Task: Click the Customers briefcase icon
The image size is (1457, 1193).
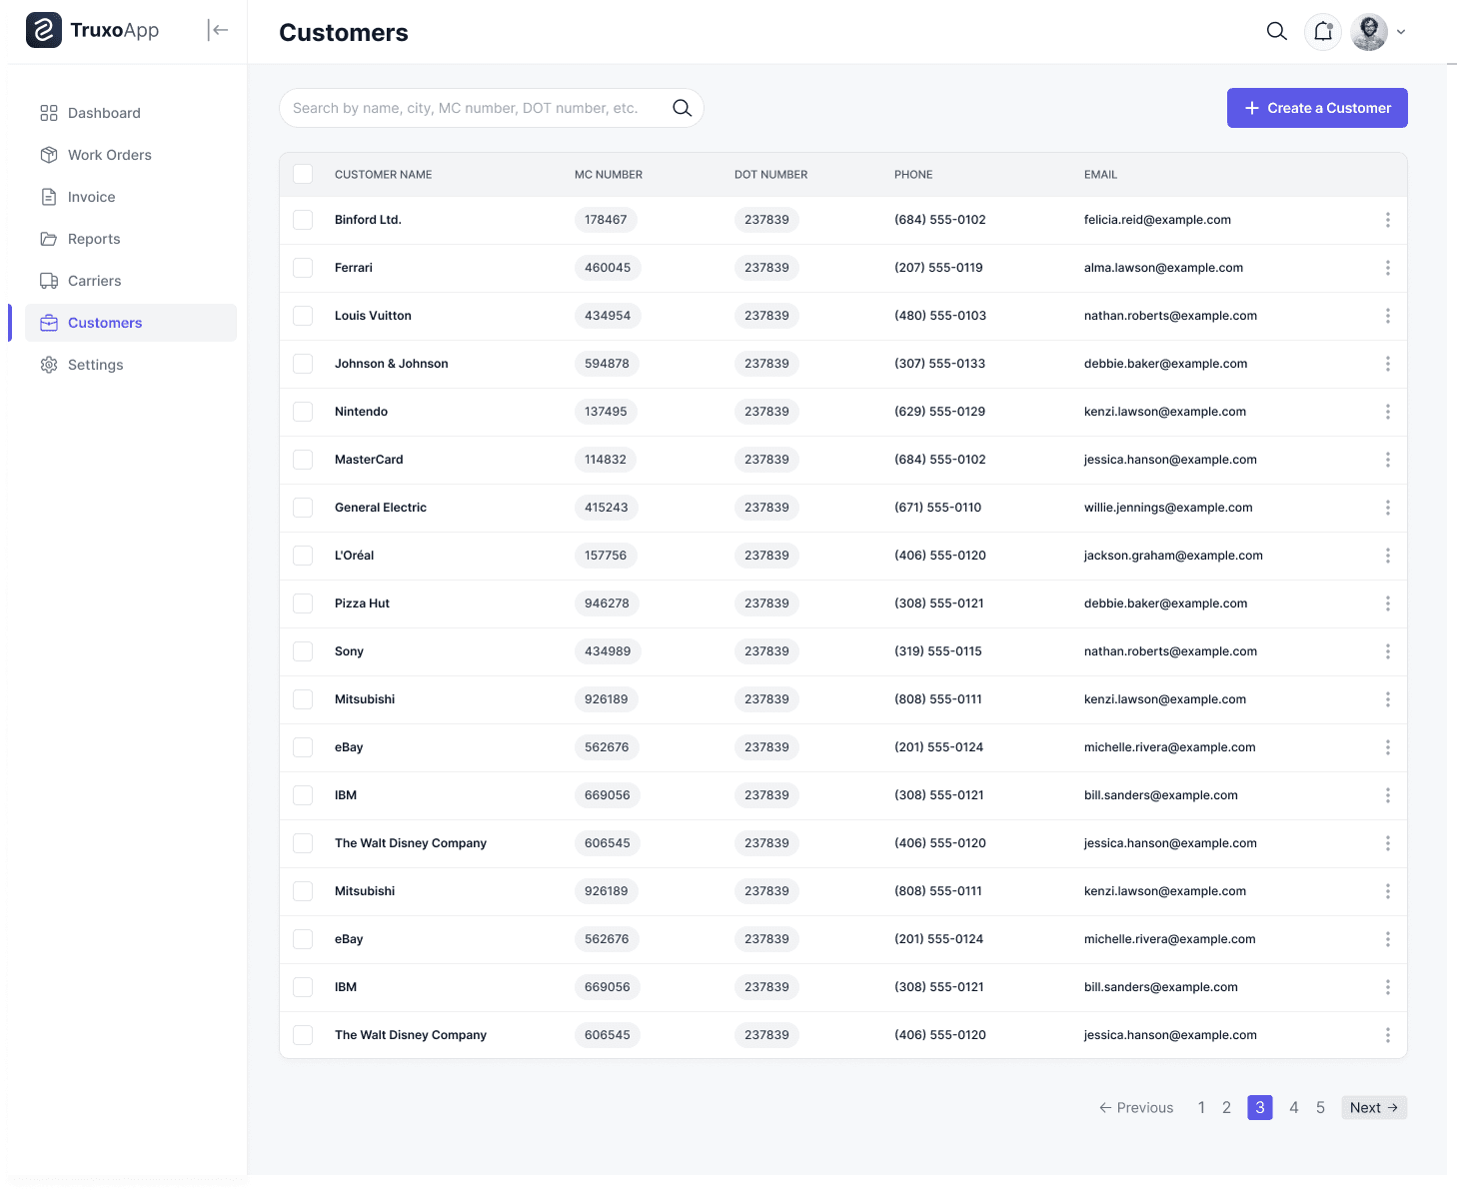Action: tap(49, 323)
